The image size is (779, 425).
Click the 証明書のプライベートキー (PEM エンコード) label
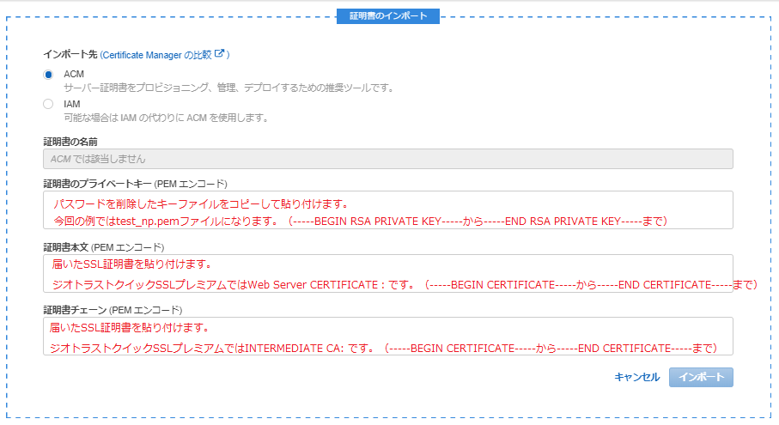[x=135, y=185]
